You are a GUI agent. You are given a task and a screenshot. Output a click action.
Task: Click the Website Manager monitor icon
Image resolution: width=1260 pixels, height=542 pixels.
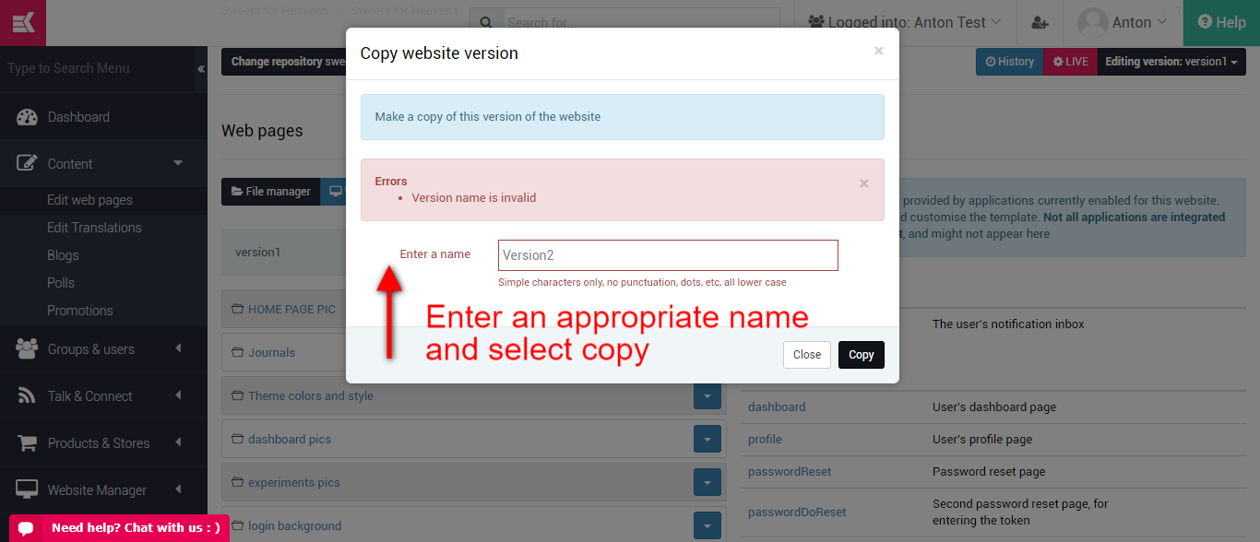(27, 490)
